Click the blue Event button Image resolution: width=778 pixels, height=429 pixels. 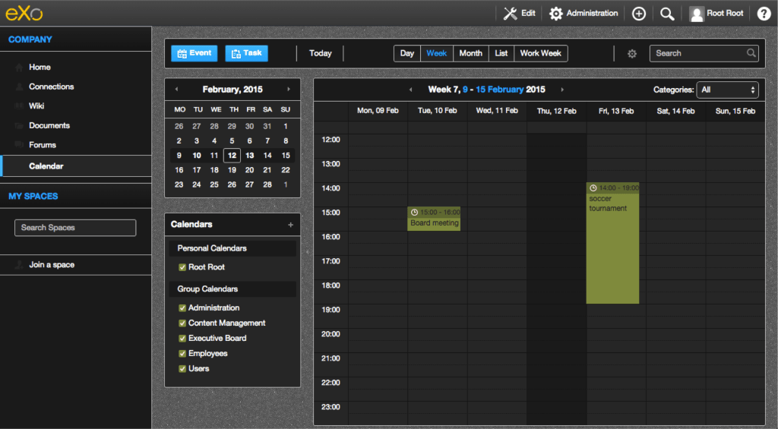coord(194,53)
